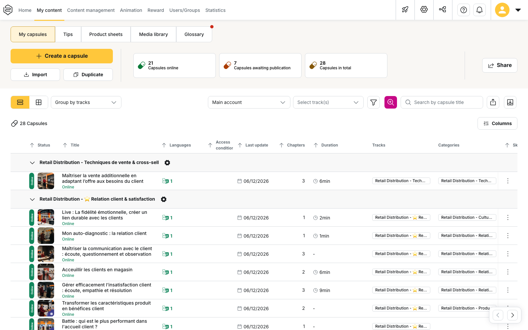This screenshot has width=528, height=330.
Task: Switch to grid view
Action: pyautogui.click(x=39, y=102)
